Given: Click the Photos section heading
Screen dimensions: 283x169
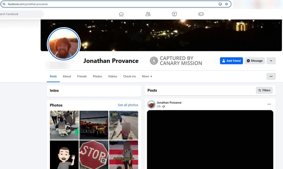Looking at the screenshot, I should coord(56,105).
